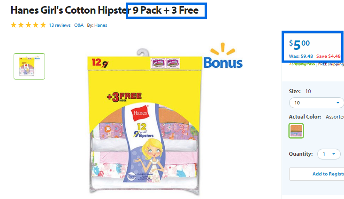Click the $5.00 price

point(299,45)
